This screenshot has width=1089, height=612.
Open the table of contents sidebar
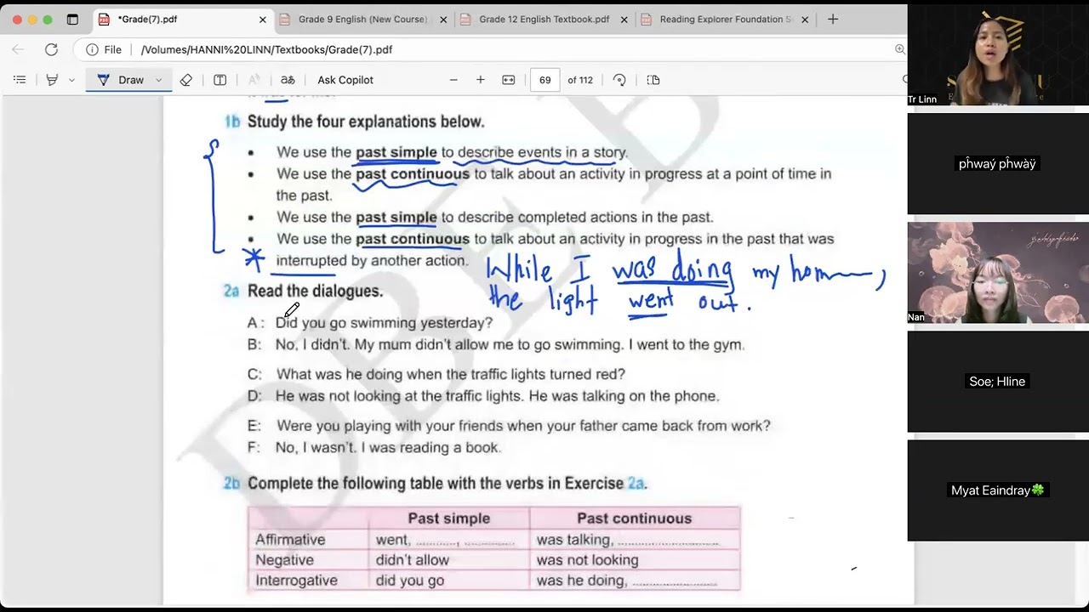pyautogui.click(x=20, y=80)
